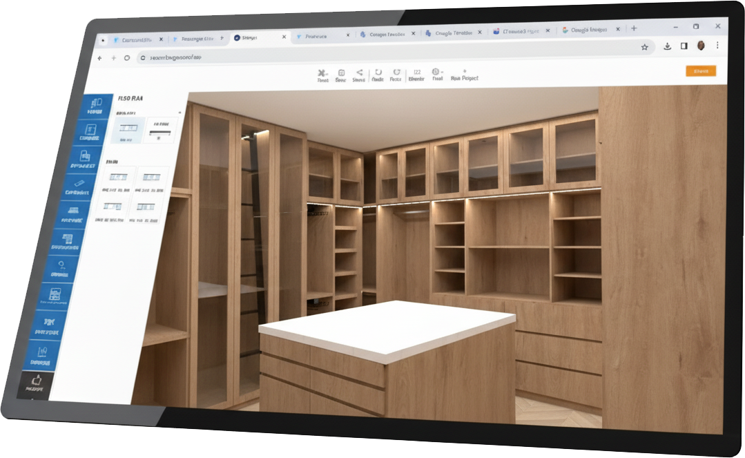The height and width of the screenshot is (458, 745).
Task: Select the highlighted blue thumbnail in side panel
Action: (x=127, y=129)
